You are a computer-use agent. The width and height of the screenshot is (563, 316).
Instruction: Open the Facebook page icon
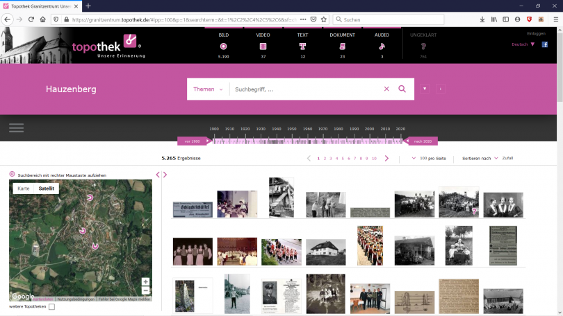545,44
